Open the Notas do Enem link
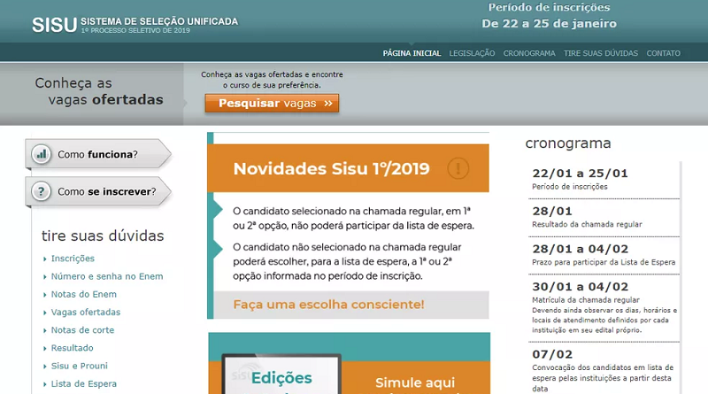Image resolution: width=708 pixels, height=394 pixels. tap(83, 294)
